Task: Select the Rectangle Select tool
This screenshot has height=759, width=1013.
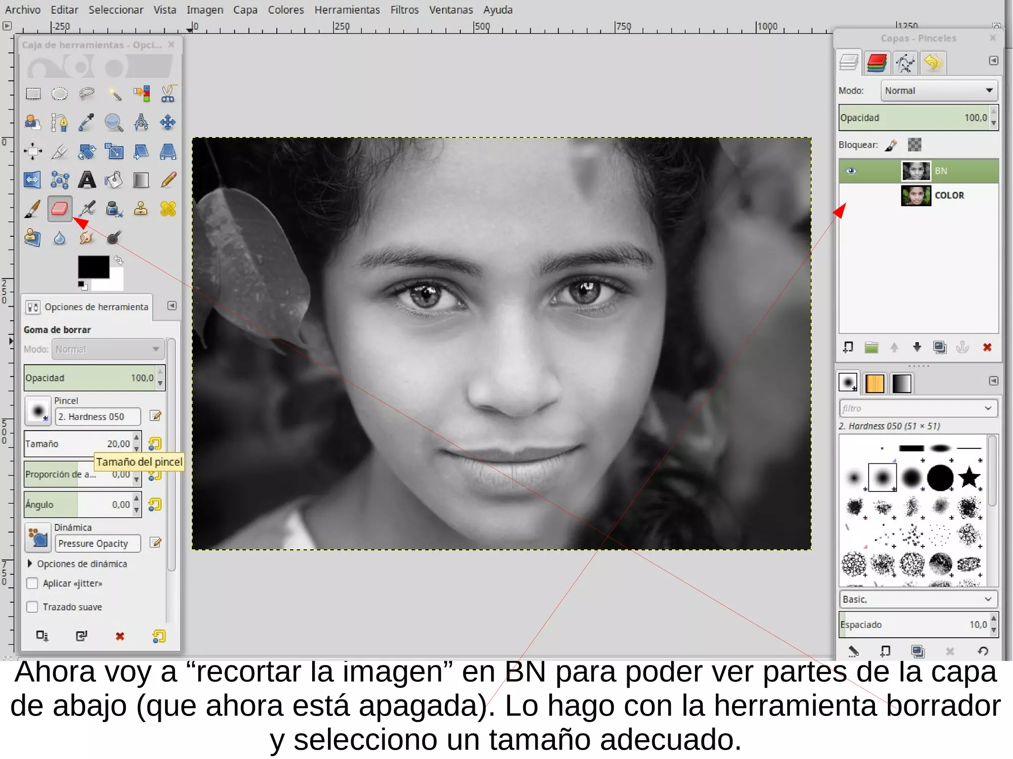Action: pyautogui.click(x=33, y=93)
